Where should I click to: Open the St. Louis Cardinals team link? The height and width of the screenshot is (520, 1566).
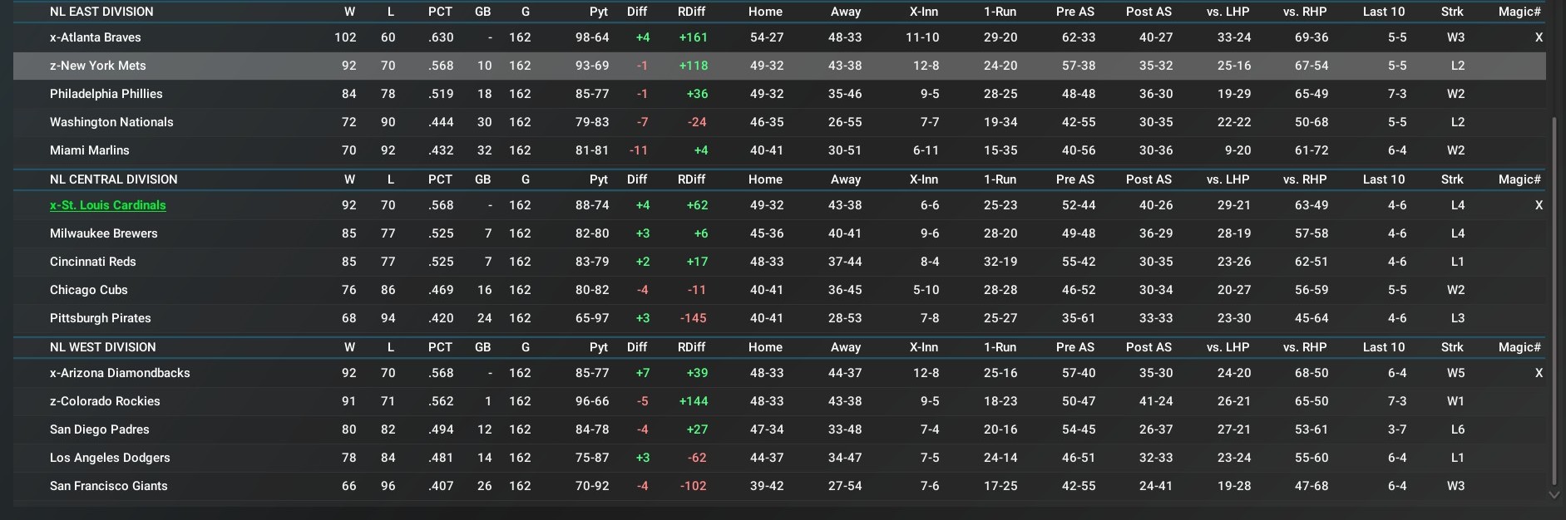107,205
